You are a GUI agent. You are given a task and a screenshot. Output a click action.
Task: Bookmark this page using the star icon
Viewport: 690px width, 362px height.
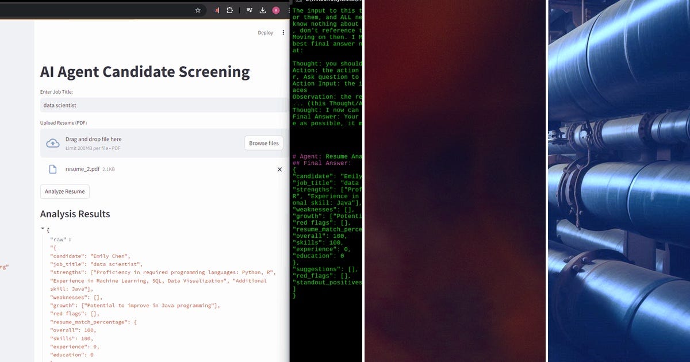click(x=198, y=10)
